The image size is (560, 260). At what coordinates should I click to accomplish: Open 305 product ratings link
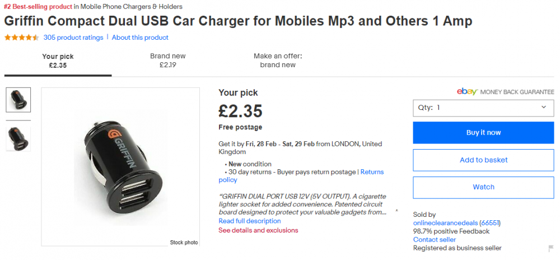(x=73, y=38)
